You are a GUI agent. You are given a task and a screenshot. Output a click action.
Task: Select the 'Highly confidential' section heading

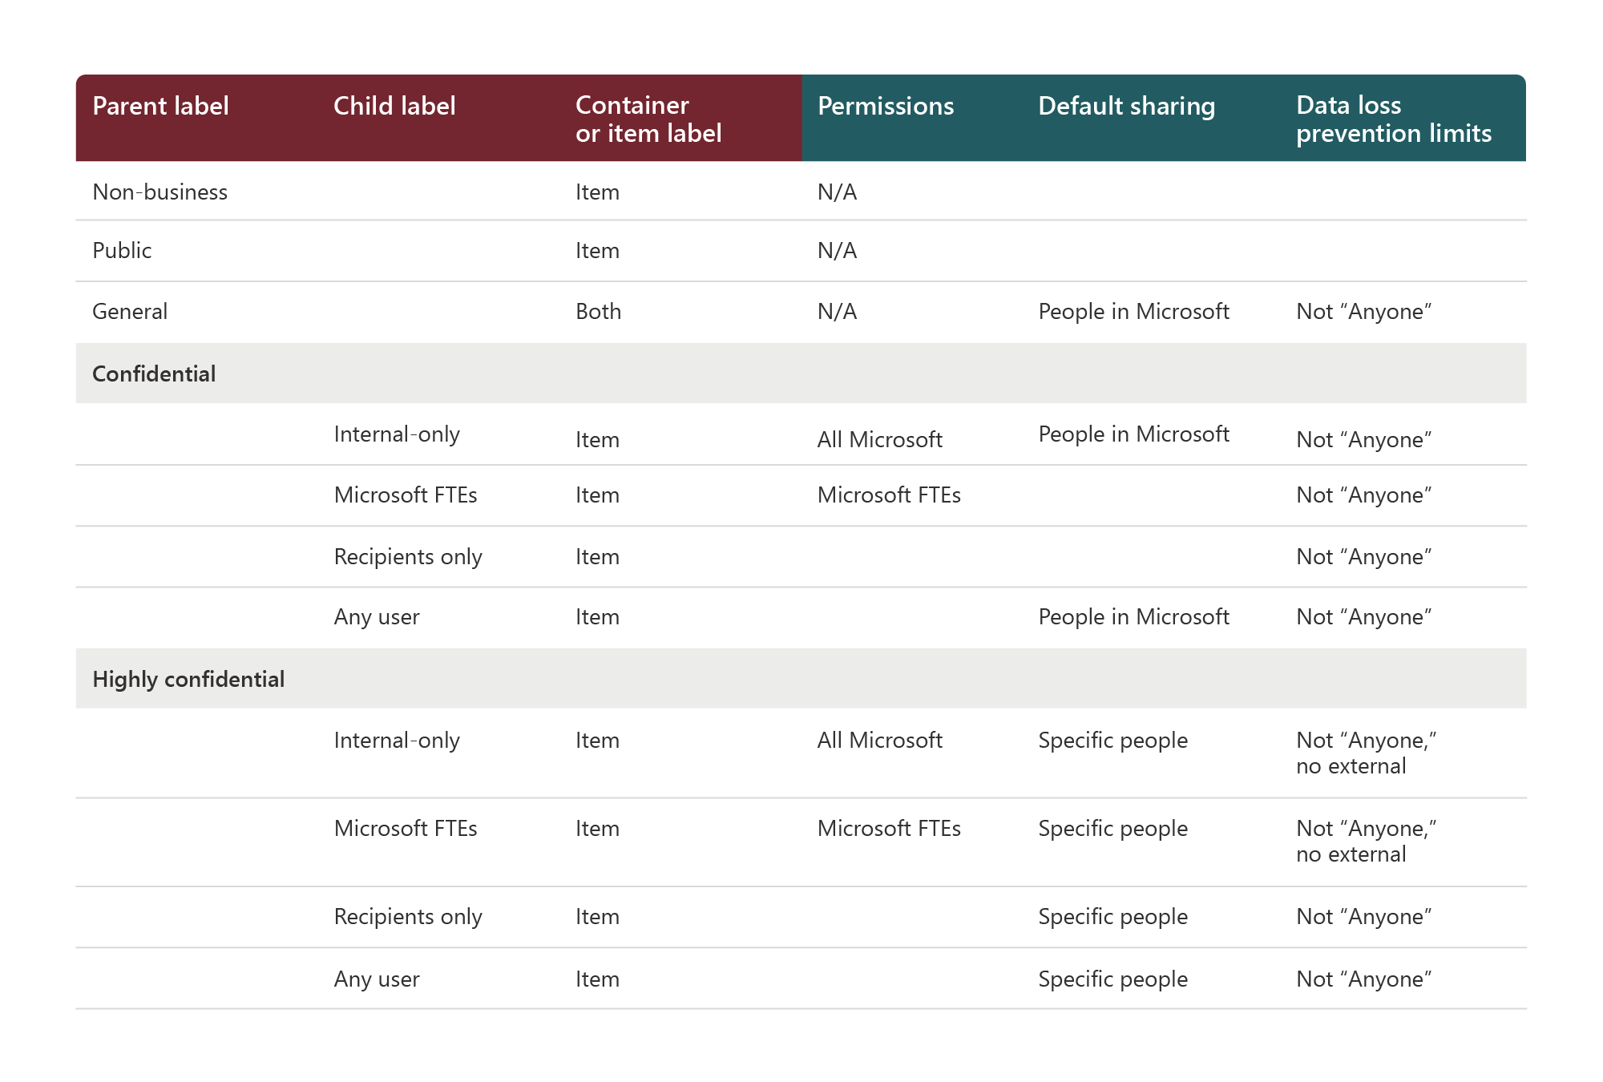(x=188, y=680)
